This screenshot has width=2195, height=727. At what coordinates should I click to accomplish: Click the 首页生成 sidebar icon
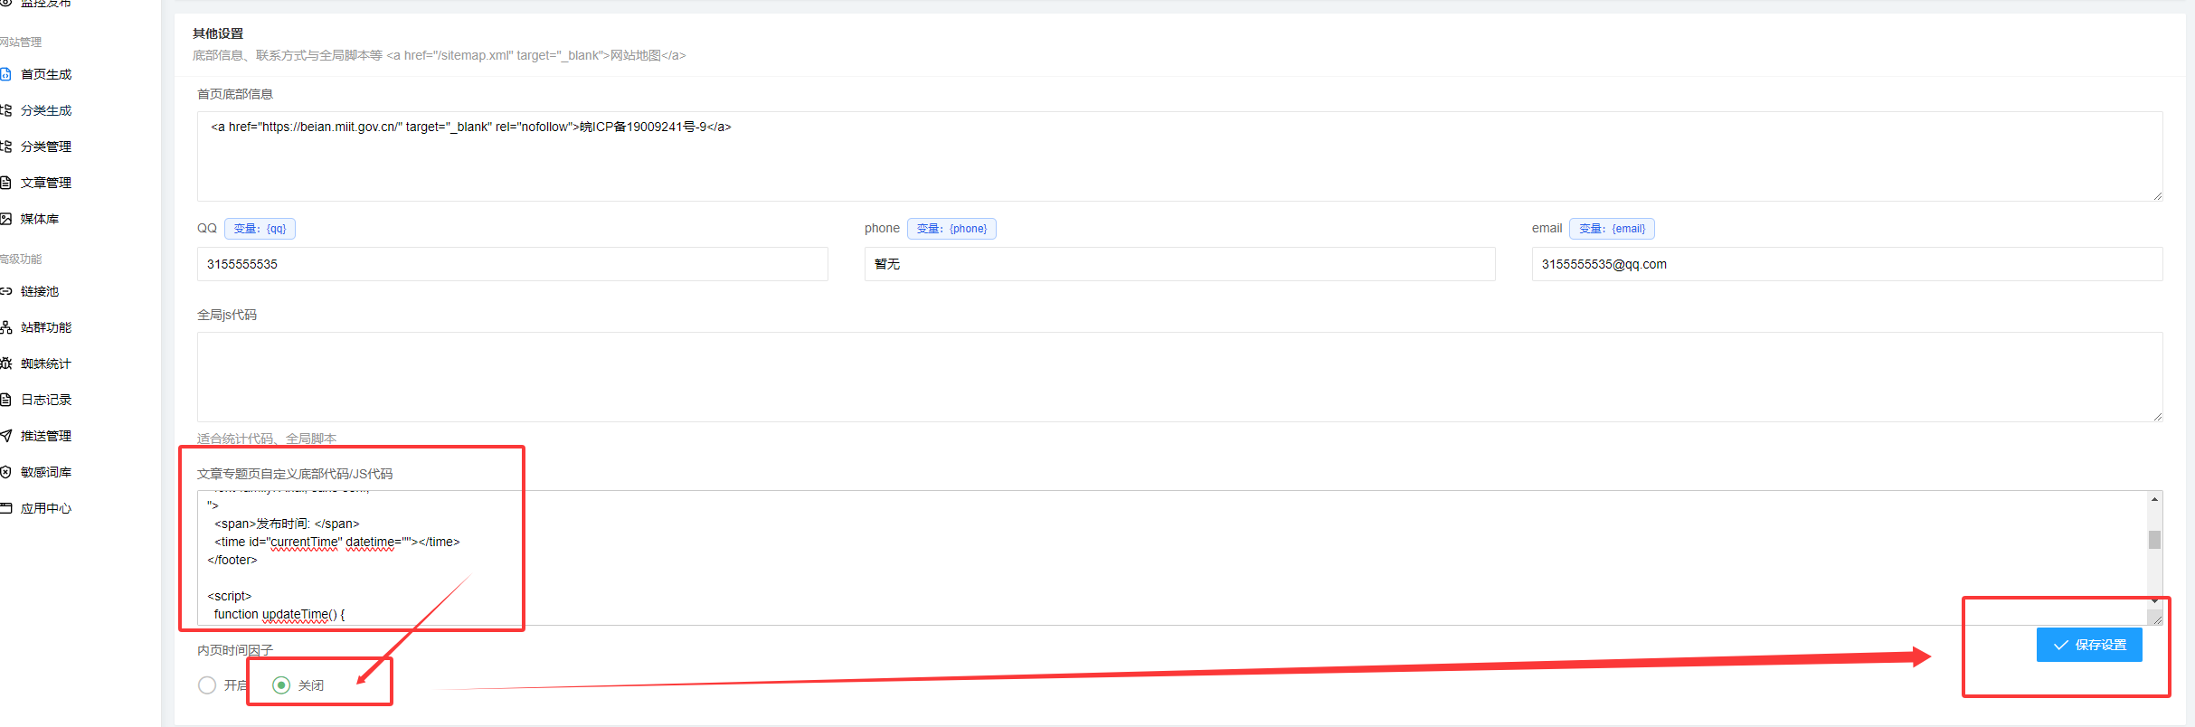click(5, 74)
